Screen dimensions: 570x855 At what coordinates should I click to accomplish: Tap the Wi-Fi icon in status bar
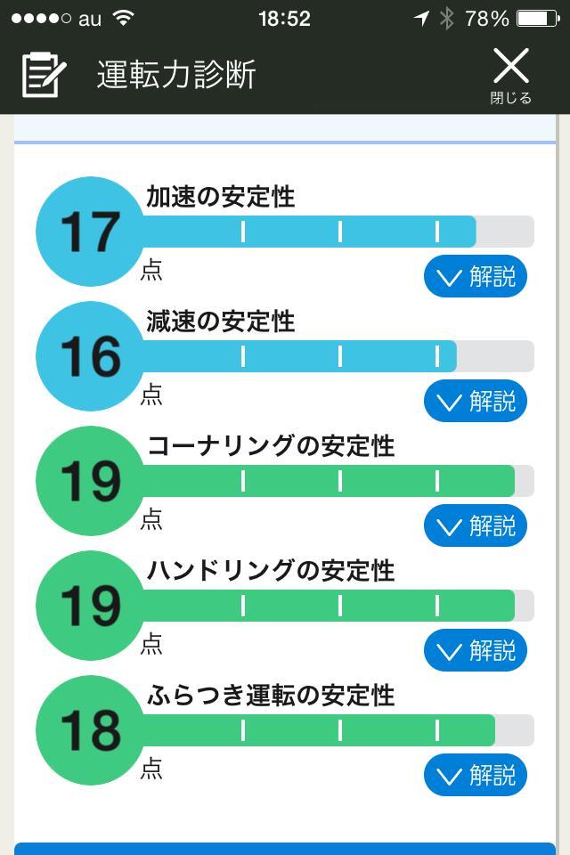124,19
